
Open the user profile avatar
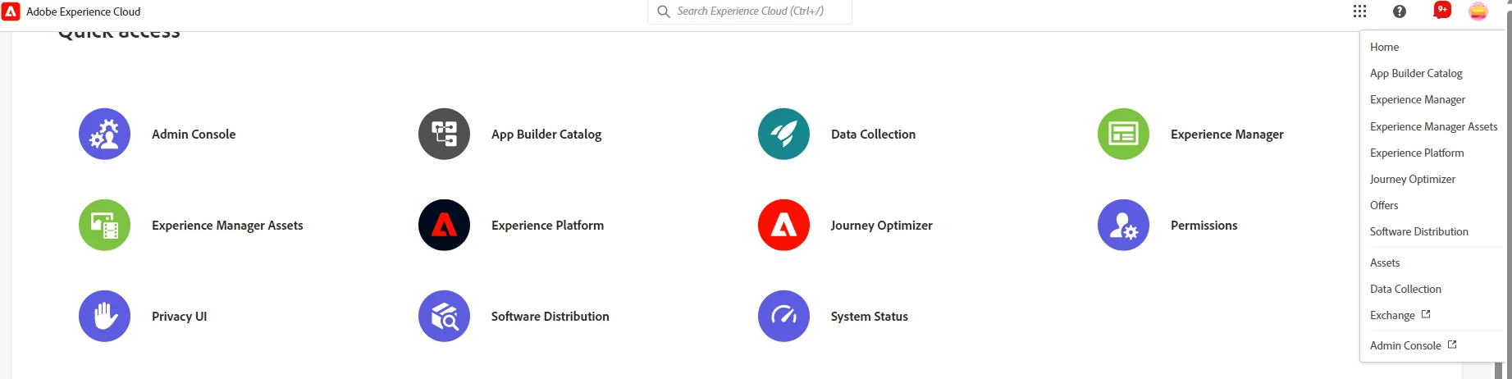[x=1478, y=11]
